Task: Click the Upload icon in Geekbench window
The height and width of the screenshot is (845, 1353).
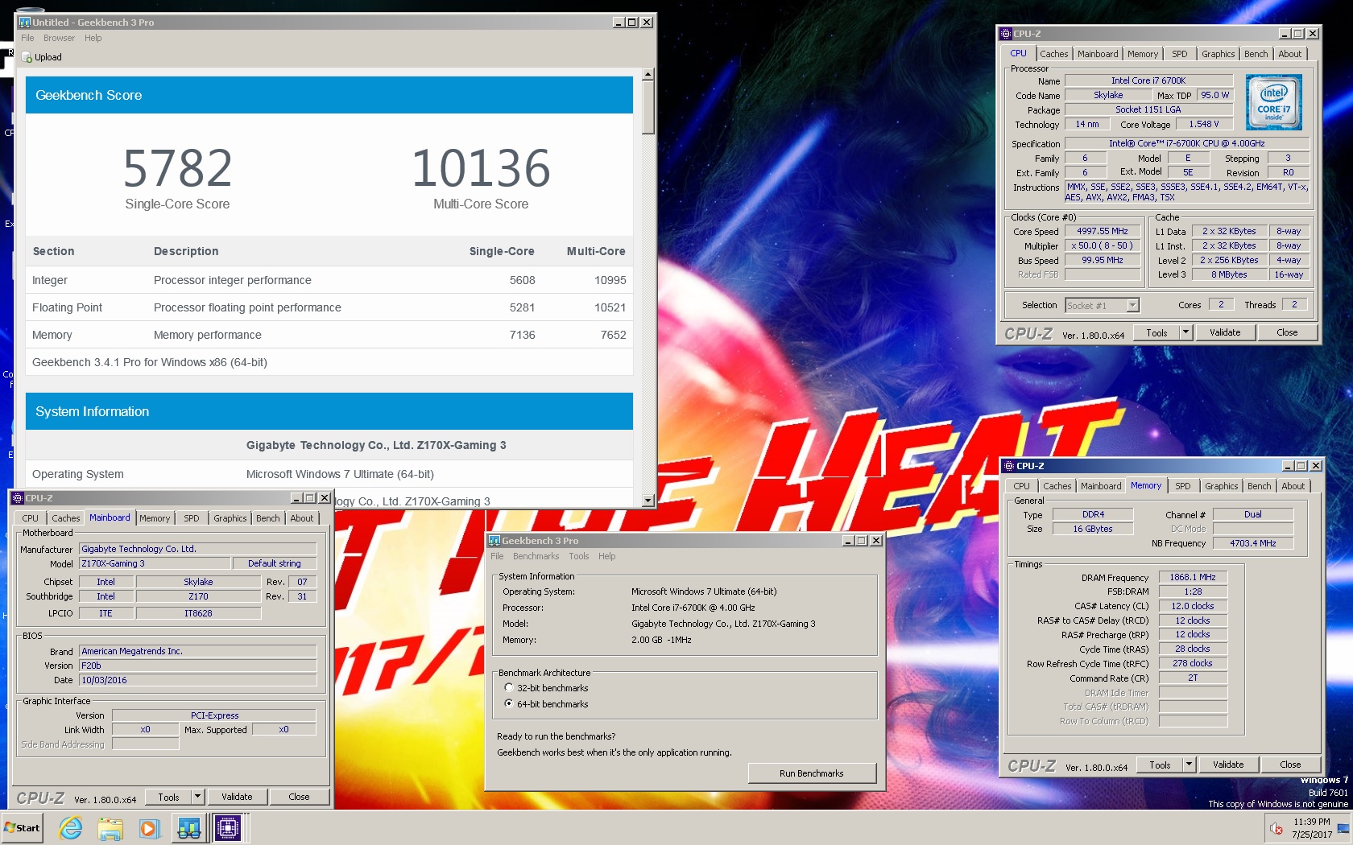Action: [27, 57]
